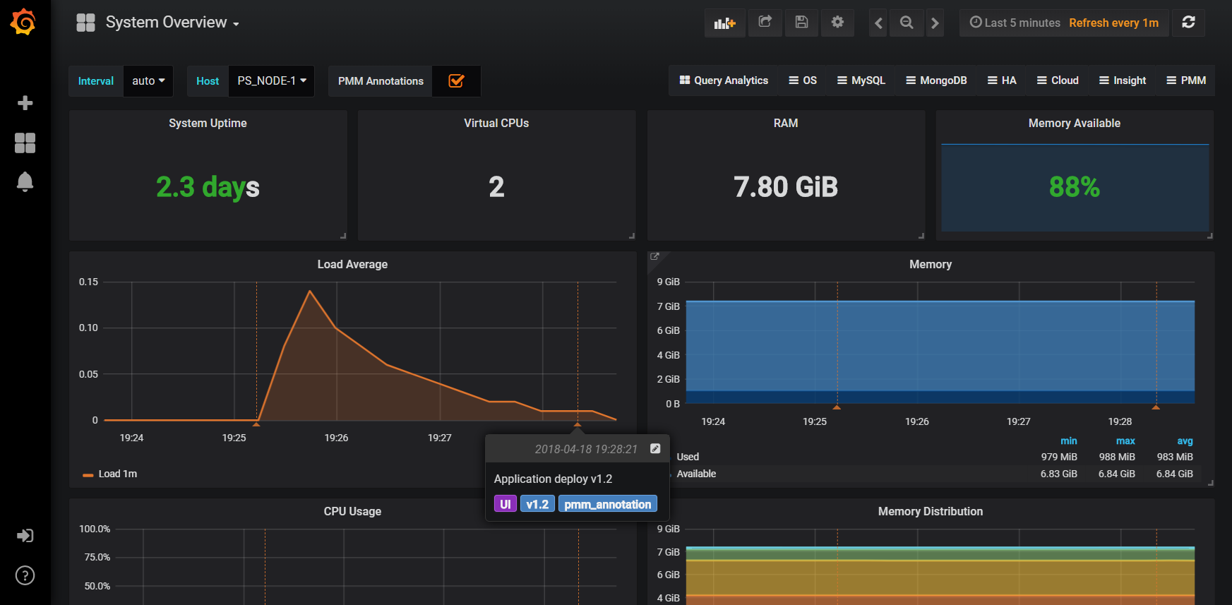Viewport: 1232px width, 605px height.
Task: Click the Add panel icon
Action: (724, 23)
